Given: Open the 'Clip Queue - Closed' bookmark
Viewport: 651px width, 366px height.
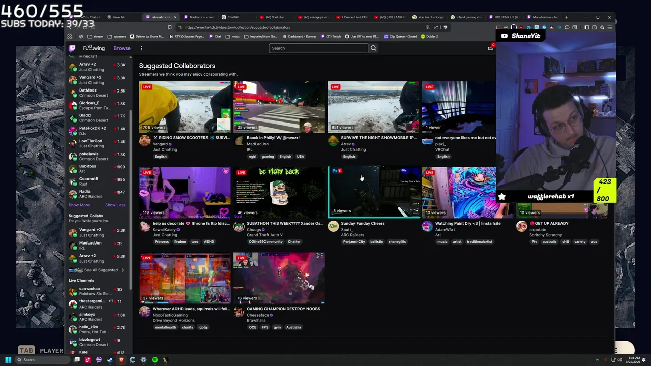Looking at the screenshot, I should (x=401, y=36).
